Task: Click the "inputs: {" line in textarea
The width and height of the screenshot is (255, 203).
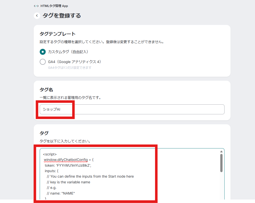Action: coord(51,171)
